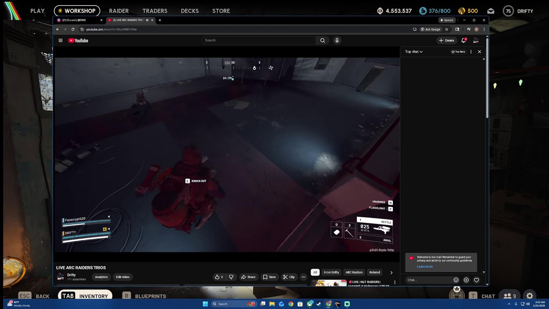Click the Ask Google lens button

click(x=430, y=29)
